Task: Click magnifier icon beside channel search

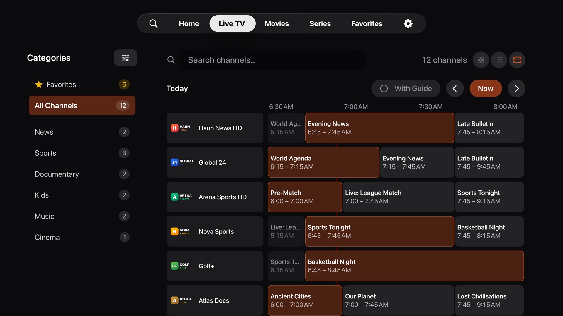Action: click(x=171, y=60)
